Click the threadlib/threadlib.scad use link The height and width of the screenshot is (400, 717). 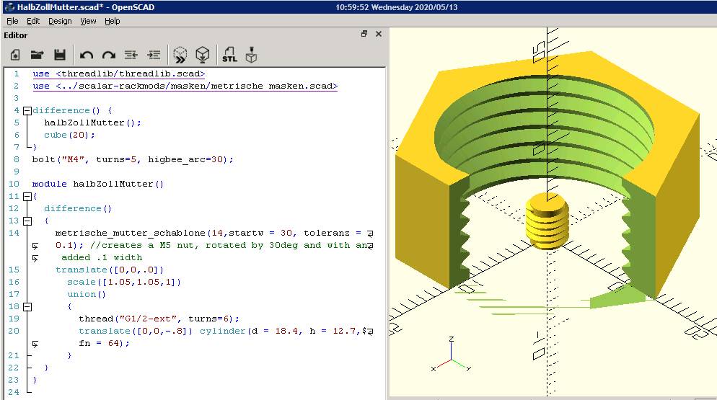tap(130, 74)
